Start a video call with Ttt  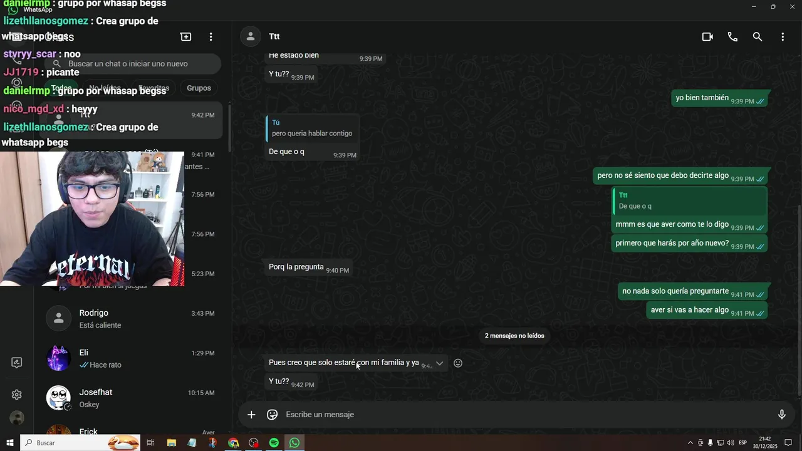(707, 37)
